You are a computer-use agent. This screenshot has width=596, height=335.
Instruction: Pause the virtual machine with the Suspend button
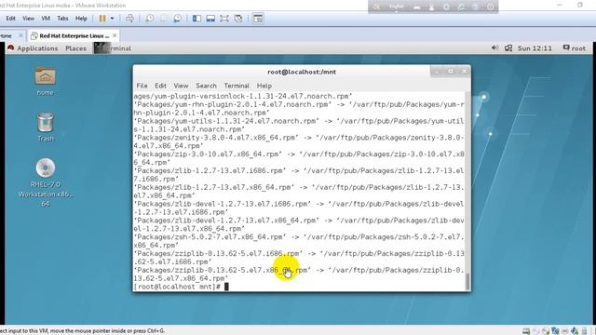[x=102, y=19]
